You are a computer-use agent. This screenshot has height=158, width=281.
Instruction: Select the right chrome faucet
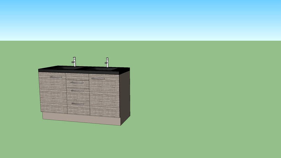(107, 63)
